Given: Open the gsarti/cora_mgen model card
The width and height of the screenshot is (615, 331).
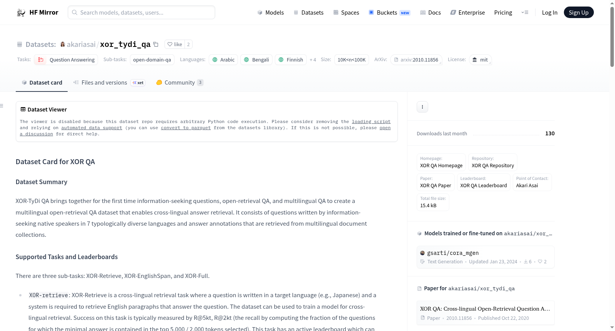Looking at the screenshot, I should pos(485,257).
